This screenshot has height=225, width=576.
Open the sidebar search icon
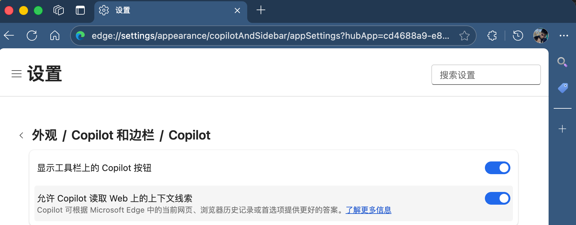tap(562, 62)
